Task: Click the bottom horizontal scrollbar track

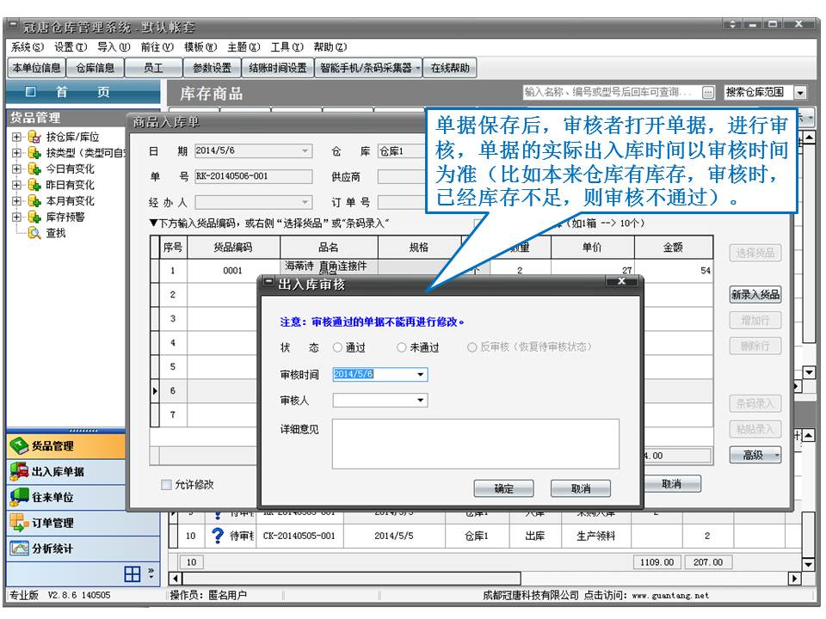Action: [x=482, y=579]
